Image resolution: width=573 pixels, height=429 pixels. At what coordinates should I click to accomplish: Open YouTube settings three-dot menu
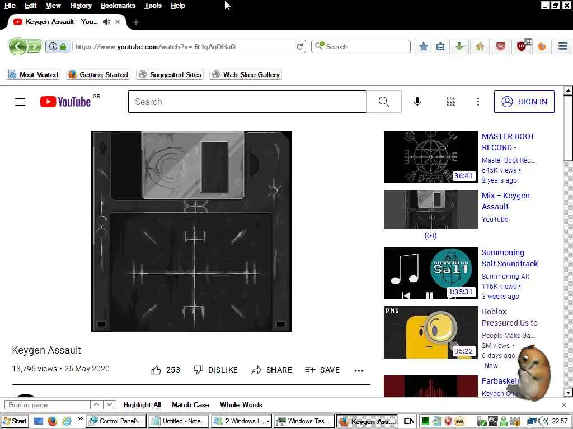[x=478, y=102]
